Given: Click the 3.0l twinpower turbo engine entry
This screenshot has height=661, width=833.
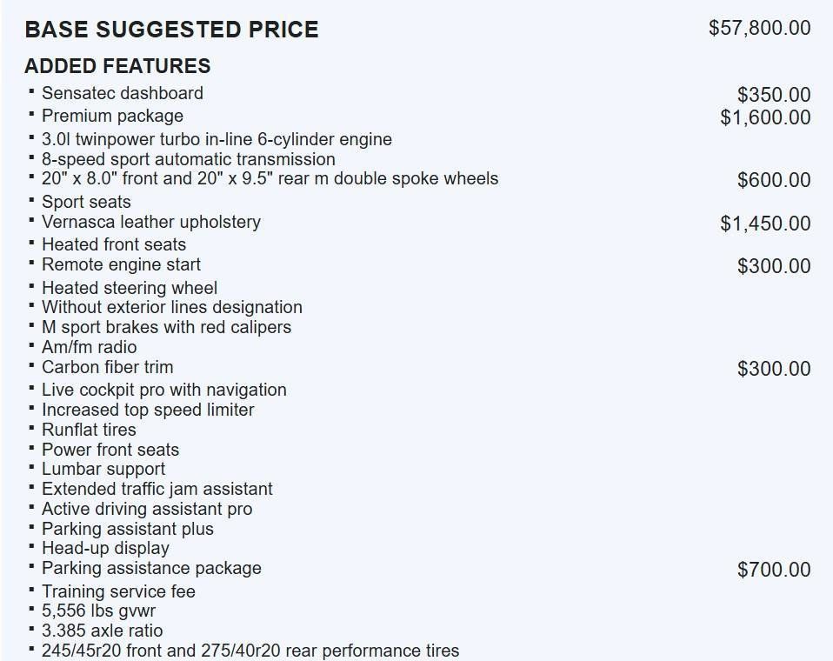Looking at the screenshot, I should [217, 139].
